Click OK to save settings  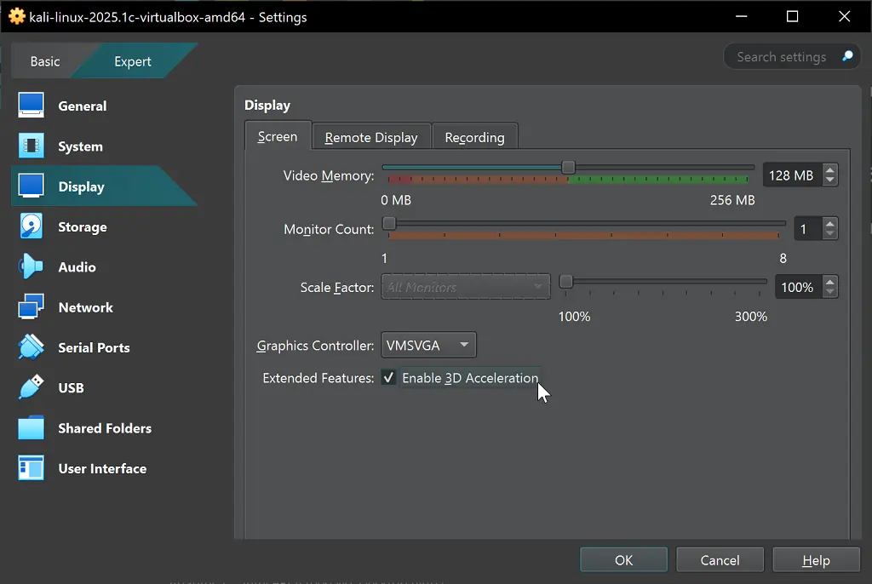(623, 560)
